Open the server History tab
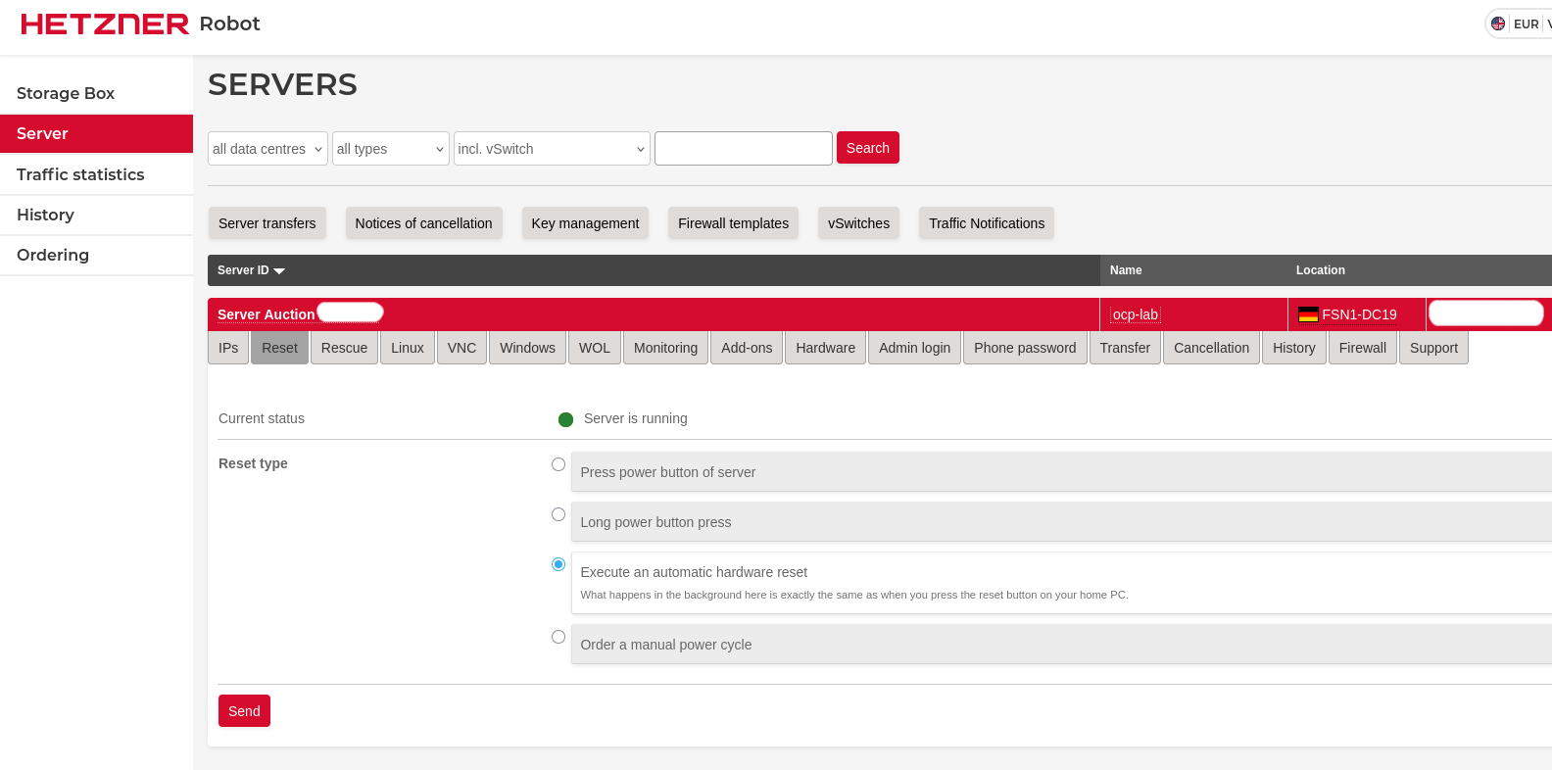Screen dimensions: 1552x770 (x=1293, y=348)
